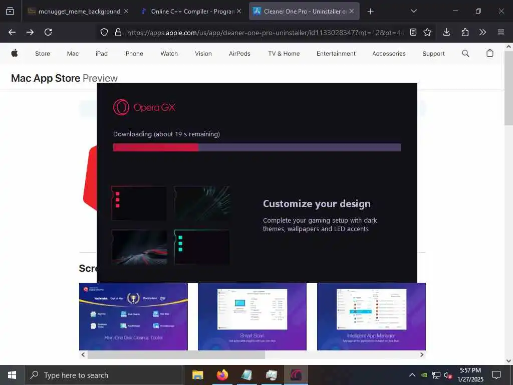513x385 pixels.
Task: Open the iPad menu item
Action: [101, 53]
